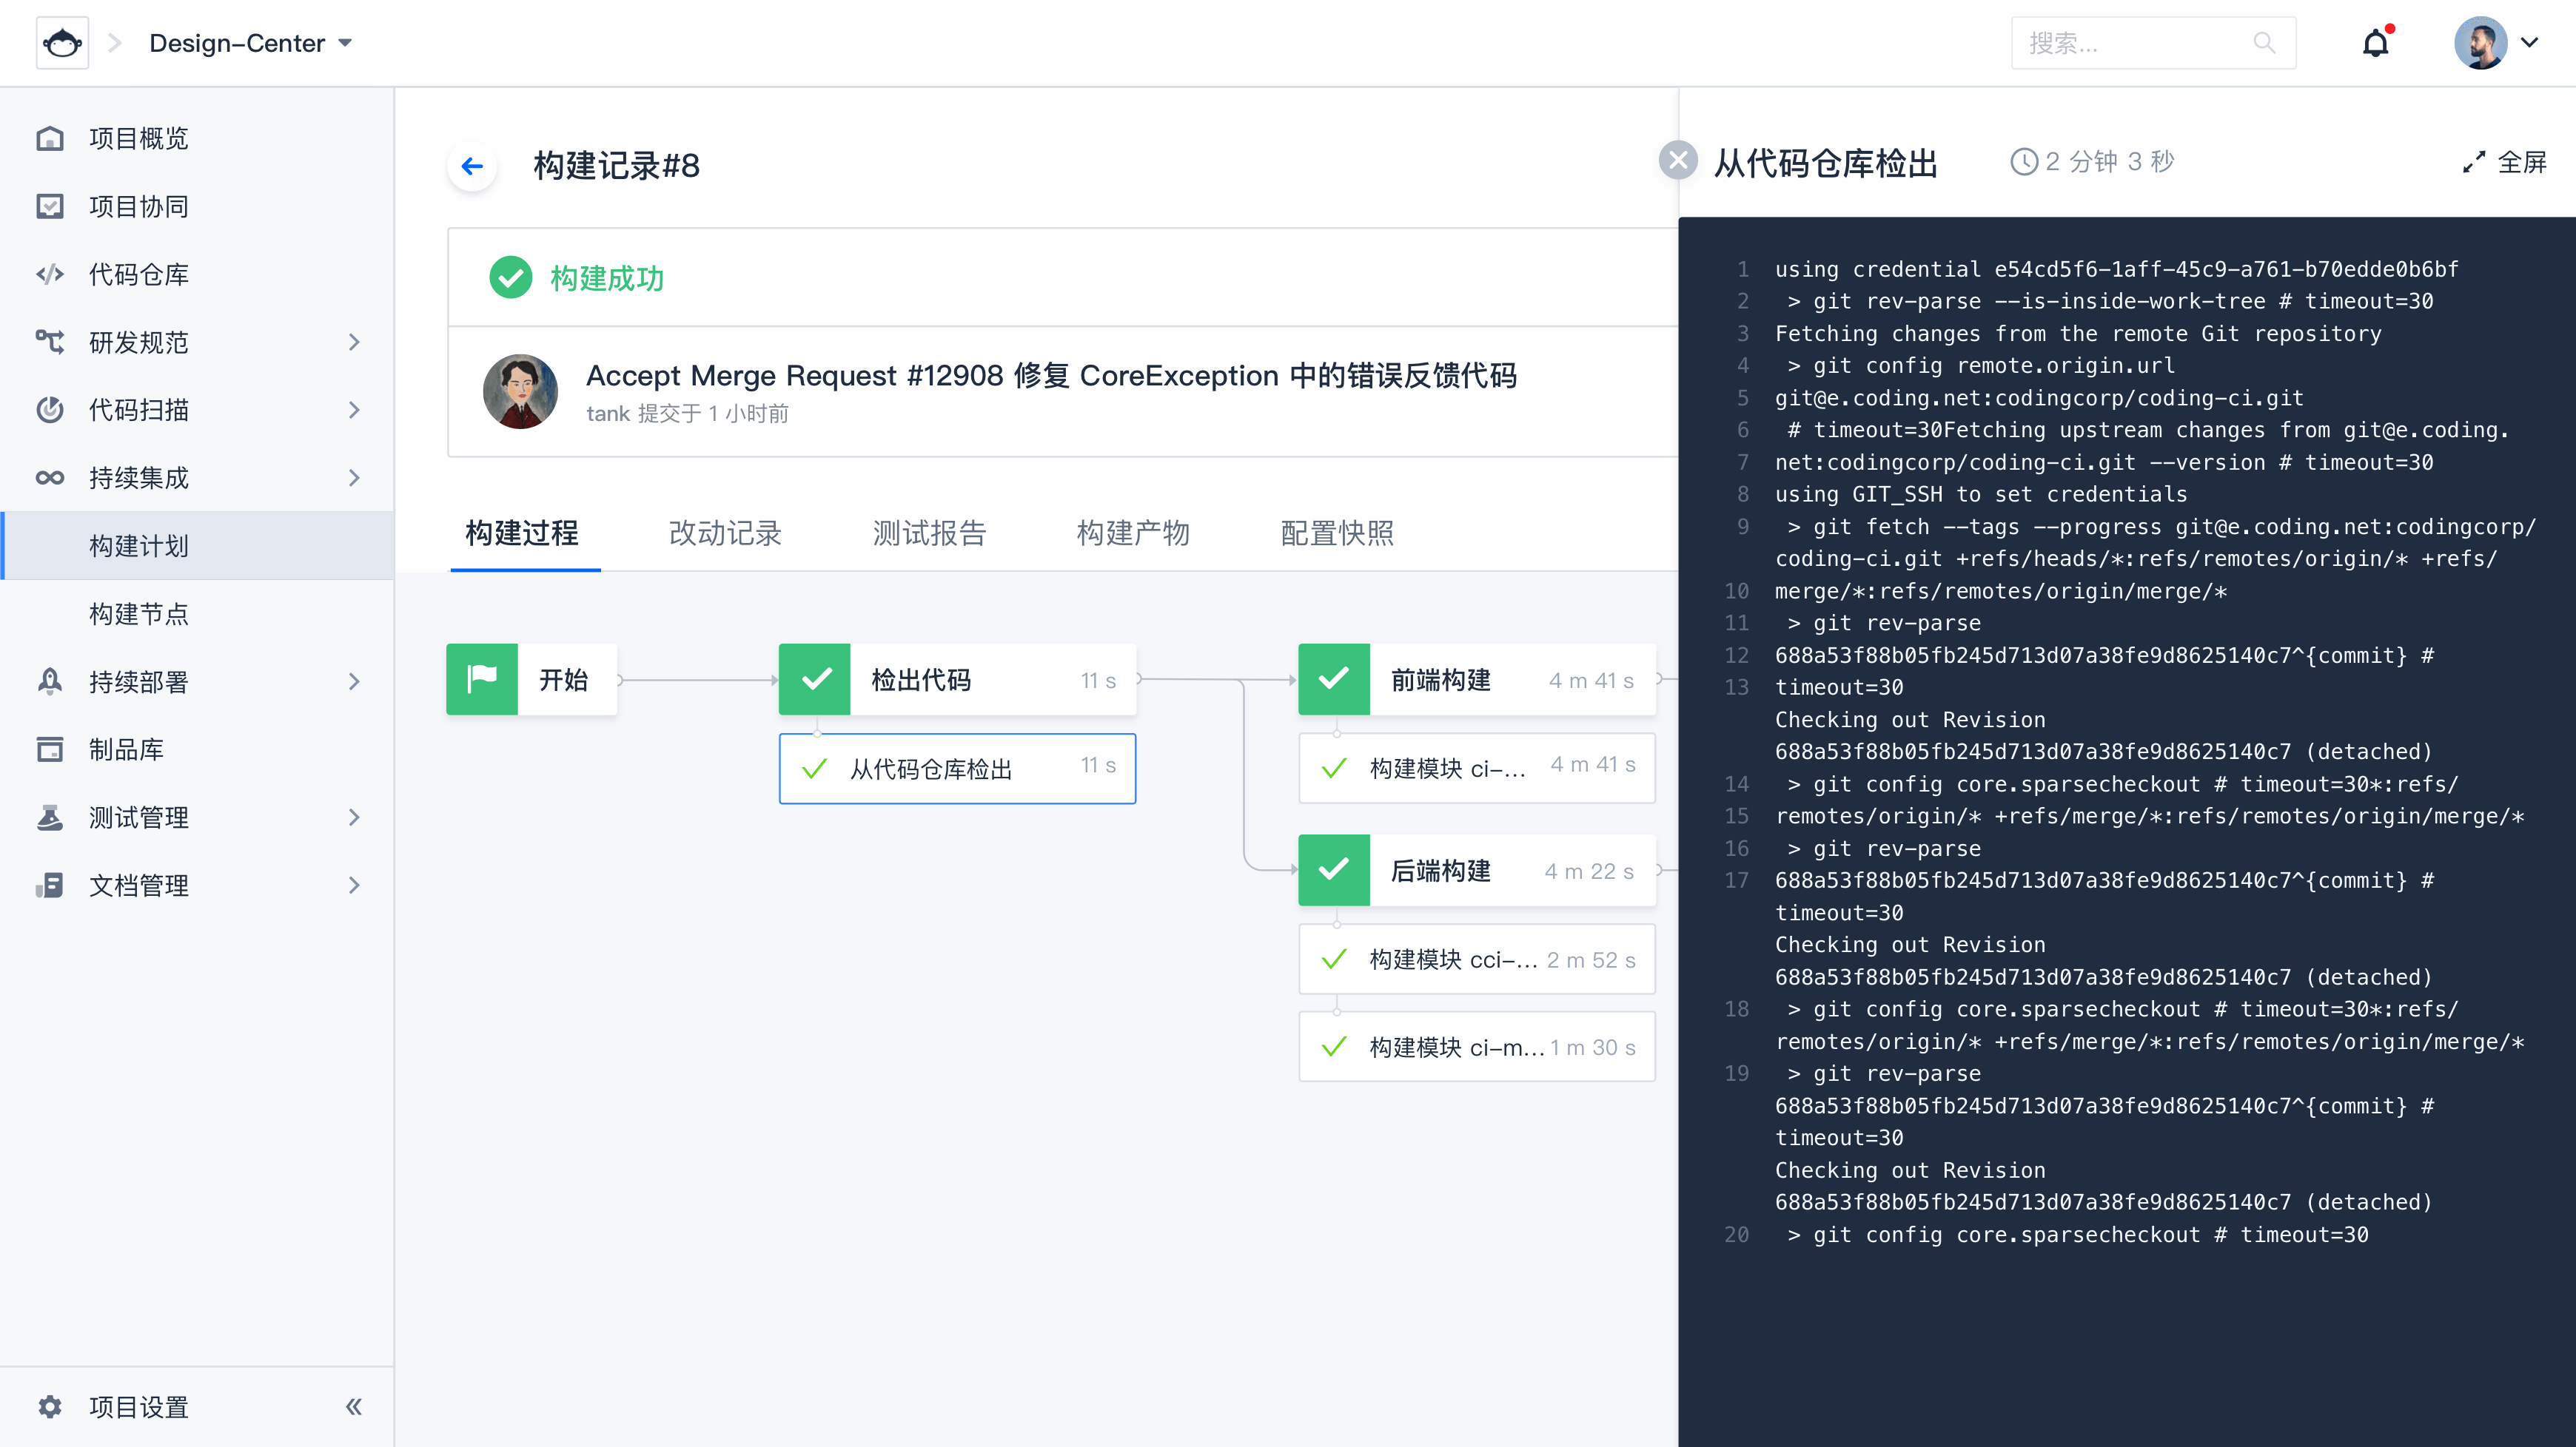Collapse the sidebar with double chevron

coord(353,1407)
